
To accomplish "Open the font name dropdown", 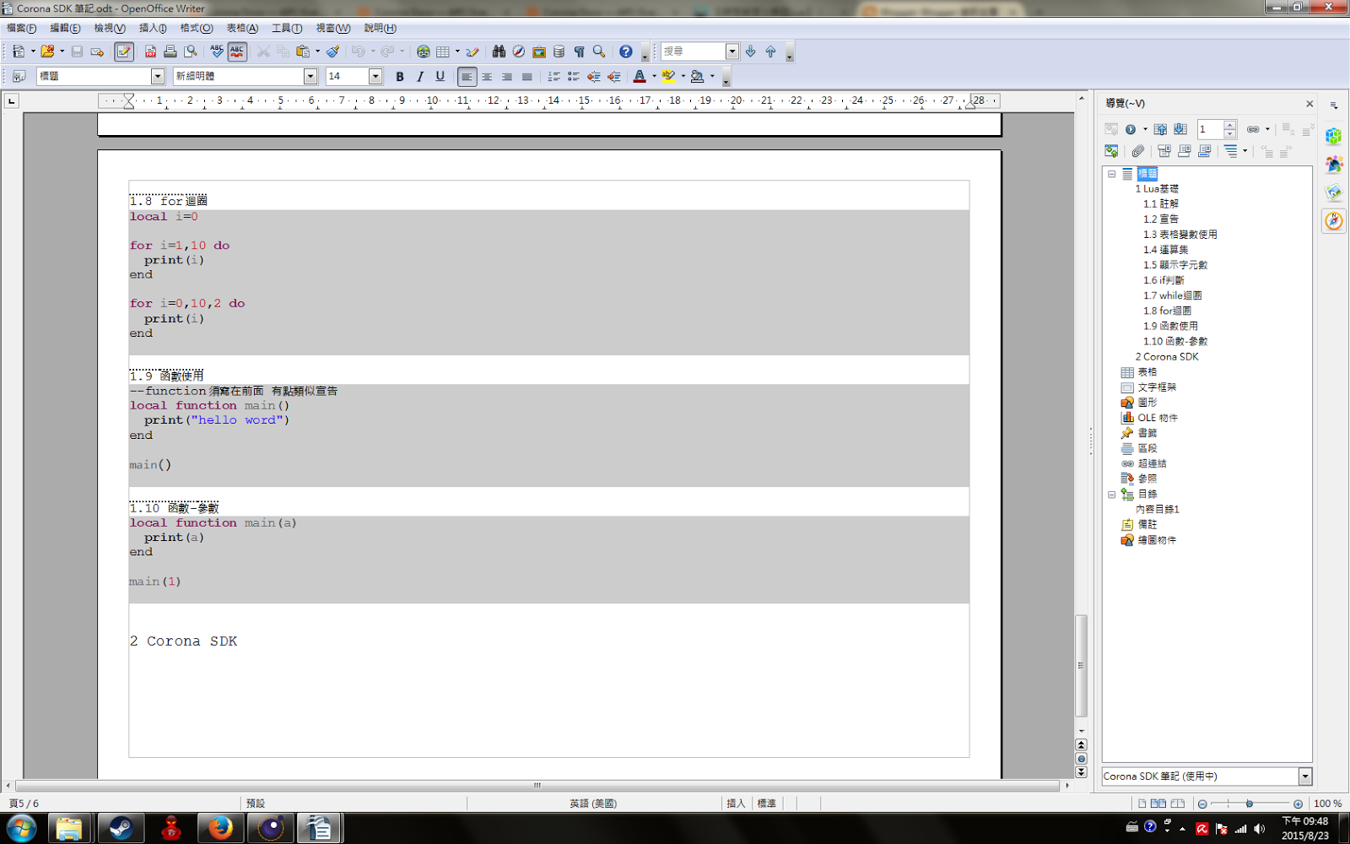I will pyautogui.click(x=310, y=76).
